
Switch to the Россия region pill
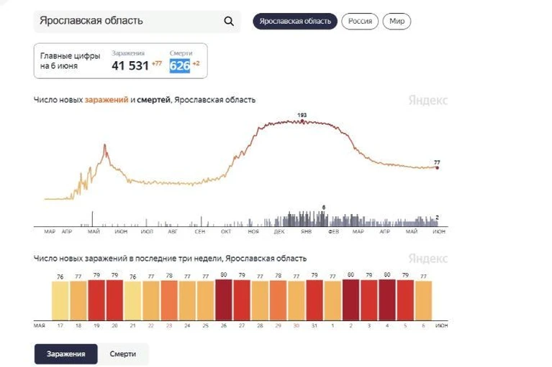360,21
